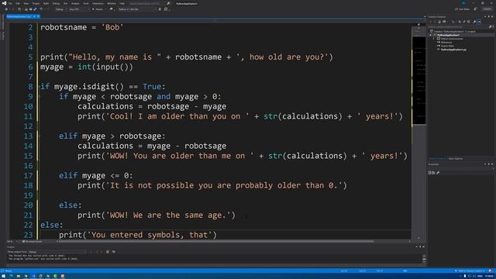Expand the Python Environments node

434,39
